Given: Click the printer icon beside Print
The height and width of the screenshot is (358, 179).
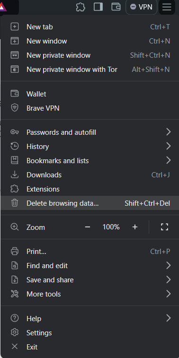Looking at the screenshot, I should point(15,251).
